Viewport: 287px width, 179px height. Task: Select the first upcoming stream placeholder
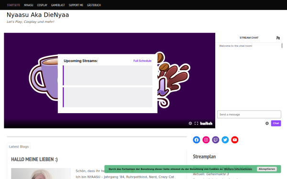[x=108, y=75]
